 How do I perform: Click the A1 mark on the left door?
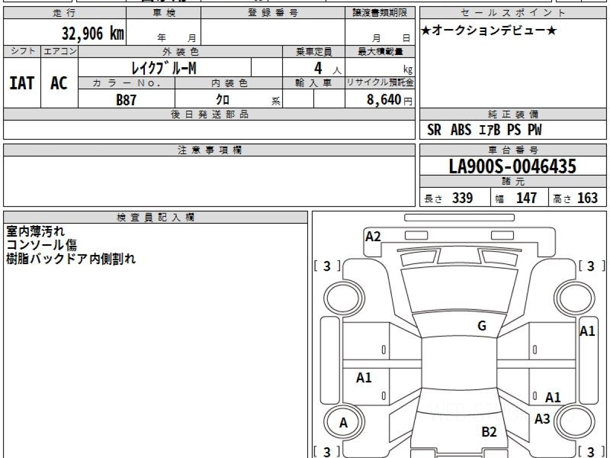[x=364, y=378]
